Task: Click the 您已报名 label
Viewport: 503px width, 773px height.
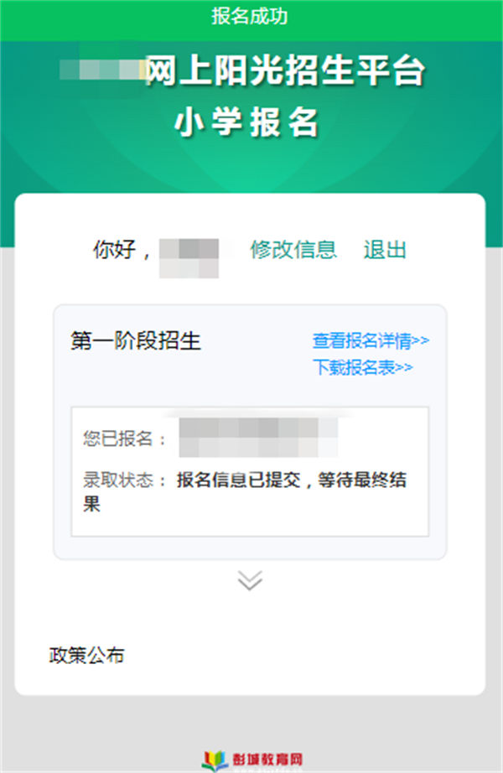Action: click(125, 438)
